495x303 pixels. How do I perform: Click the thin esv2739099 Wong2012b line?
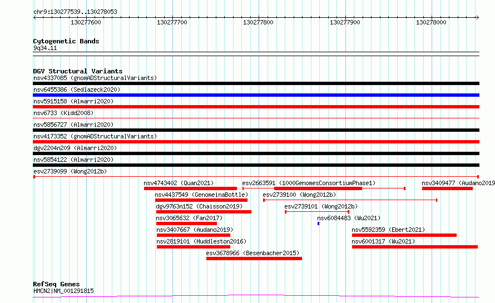(x=256, y=177)
